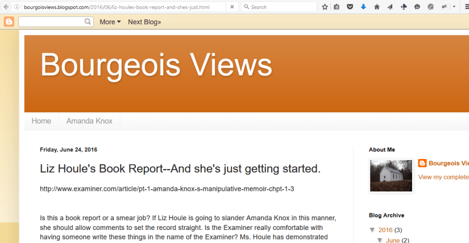Open the Liz Houle's Book Report post title
The image size is (469, 243).
(180, 169)
